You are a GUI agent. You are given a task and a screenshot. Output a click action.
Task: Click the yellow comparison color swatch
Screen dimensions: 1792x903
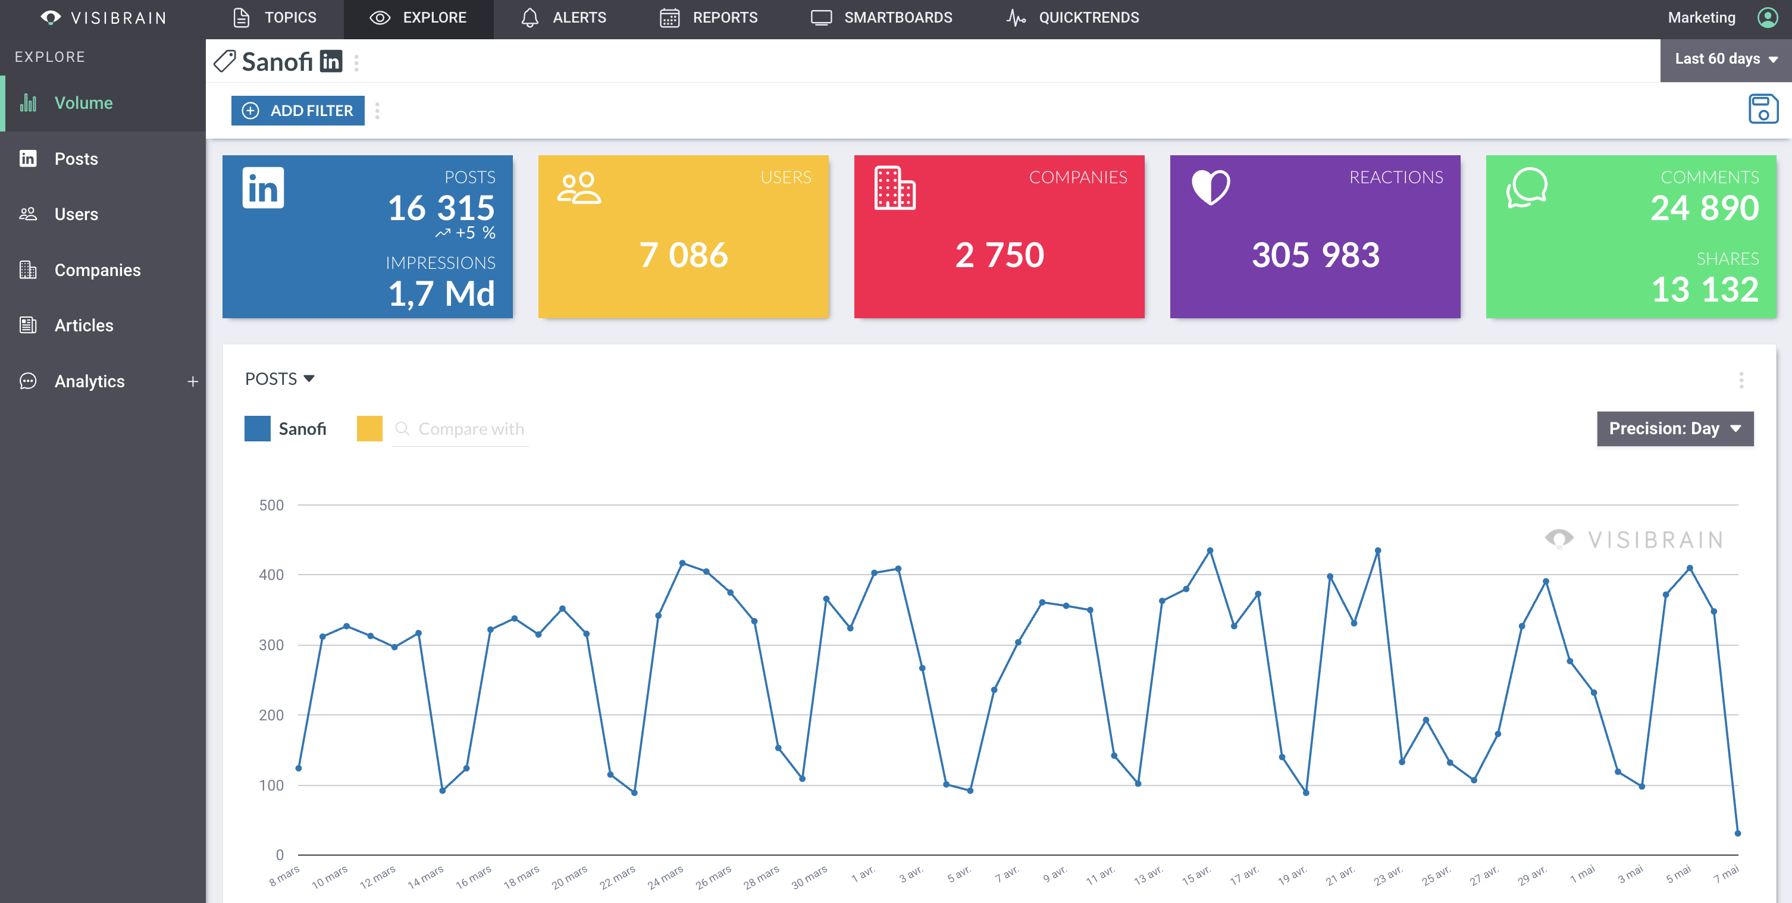(x=369, y=428)
